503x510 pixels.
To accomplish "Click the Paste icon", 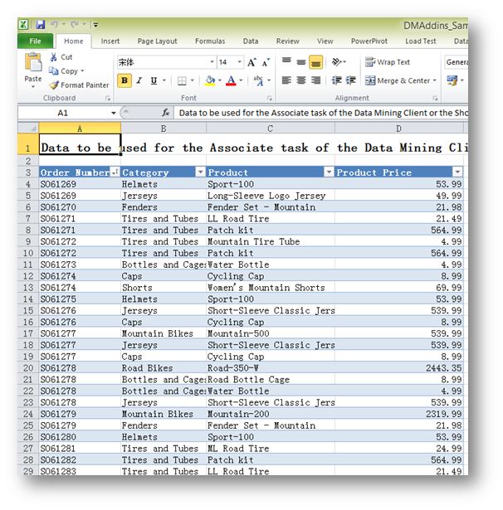I will point(33,62).
